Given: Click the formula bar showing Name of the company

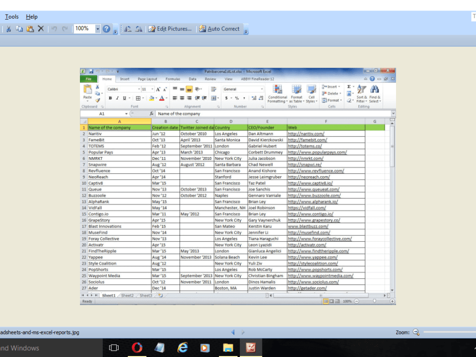Looking at the screenshot, I should tap(273, 114).
